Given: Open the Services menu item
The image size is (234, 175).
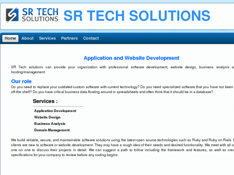Looking at the screenshot, I should tap(47, 39).
